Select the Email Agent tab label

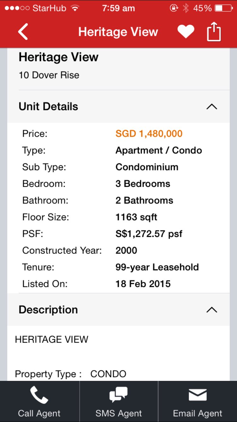pos(197,413)
